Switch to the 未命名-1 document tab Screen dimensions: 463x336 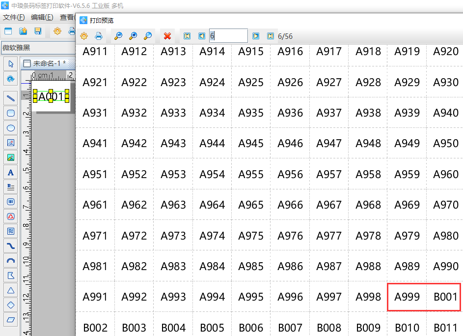pyautogui.click(x=49, y=63)
